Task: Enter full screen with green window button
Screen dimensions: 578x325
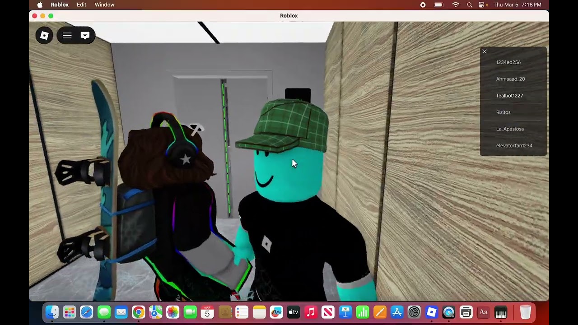Action: 51,16
